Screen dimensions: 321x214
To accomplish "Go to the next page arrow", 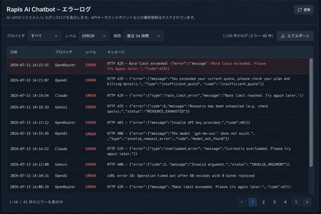I will [x=307, y=202].
